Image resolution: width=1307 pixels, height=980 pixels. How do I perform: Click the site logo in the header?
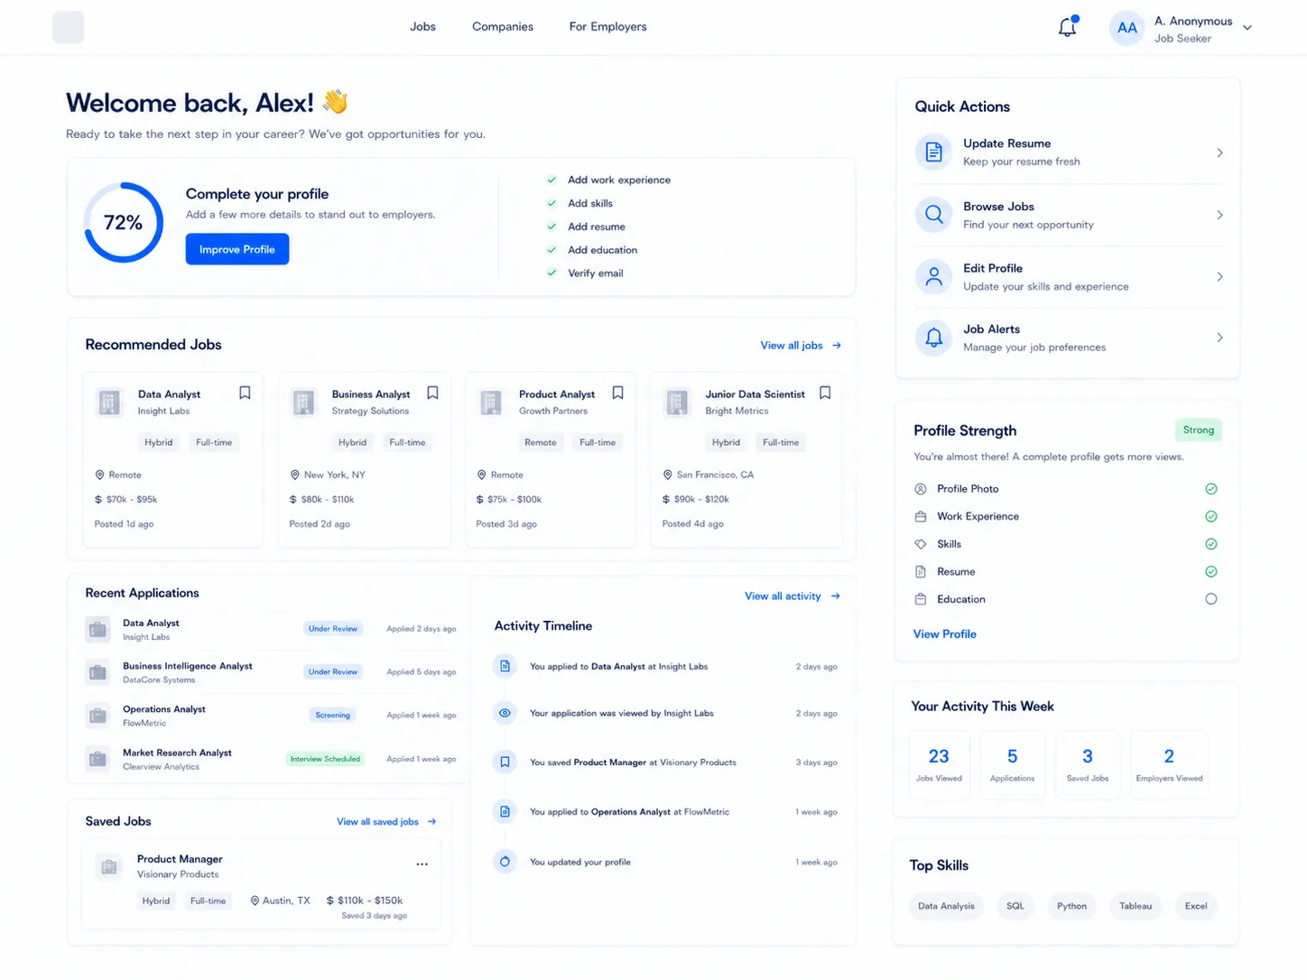[x=69, y=27]
